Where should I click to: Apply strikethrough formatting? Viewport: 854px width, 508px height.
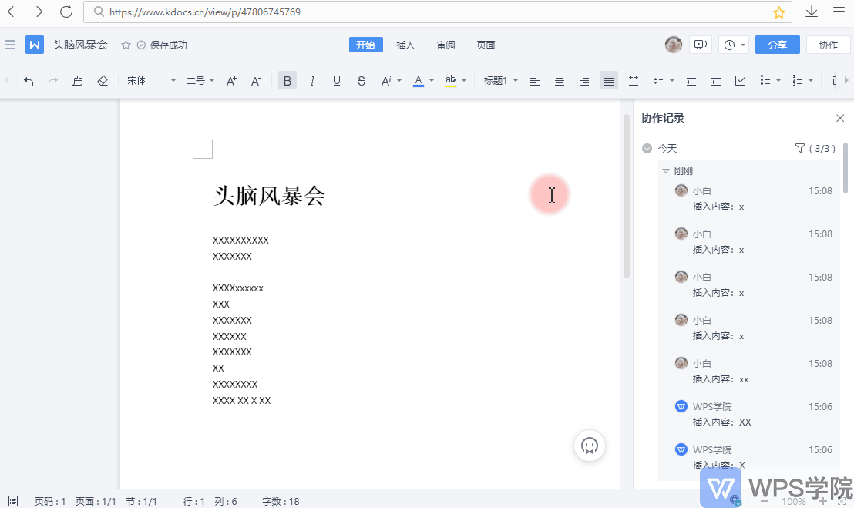361,81
